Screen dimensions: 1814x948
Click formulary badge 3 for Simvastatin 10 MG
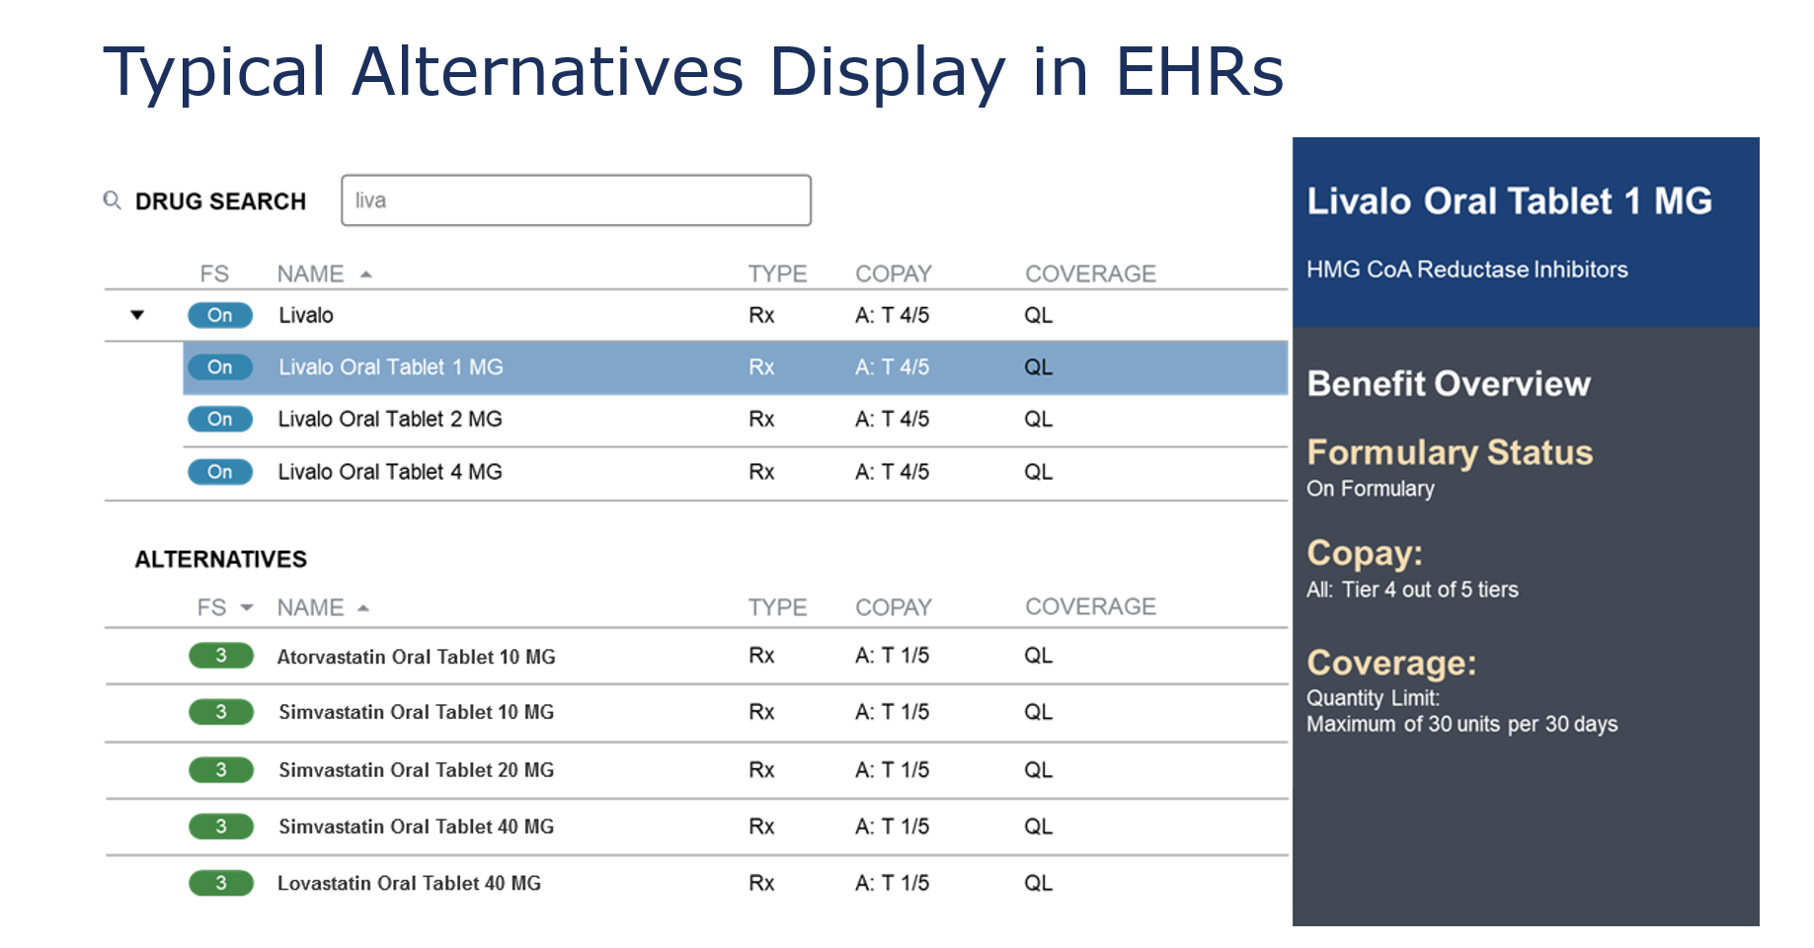(x=221, y=712)
